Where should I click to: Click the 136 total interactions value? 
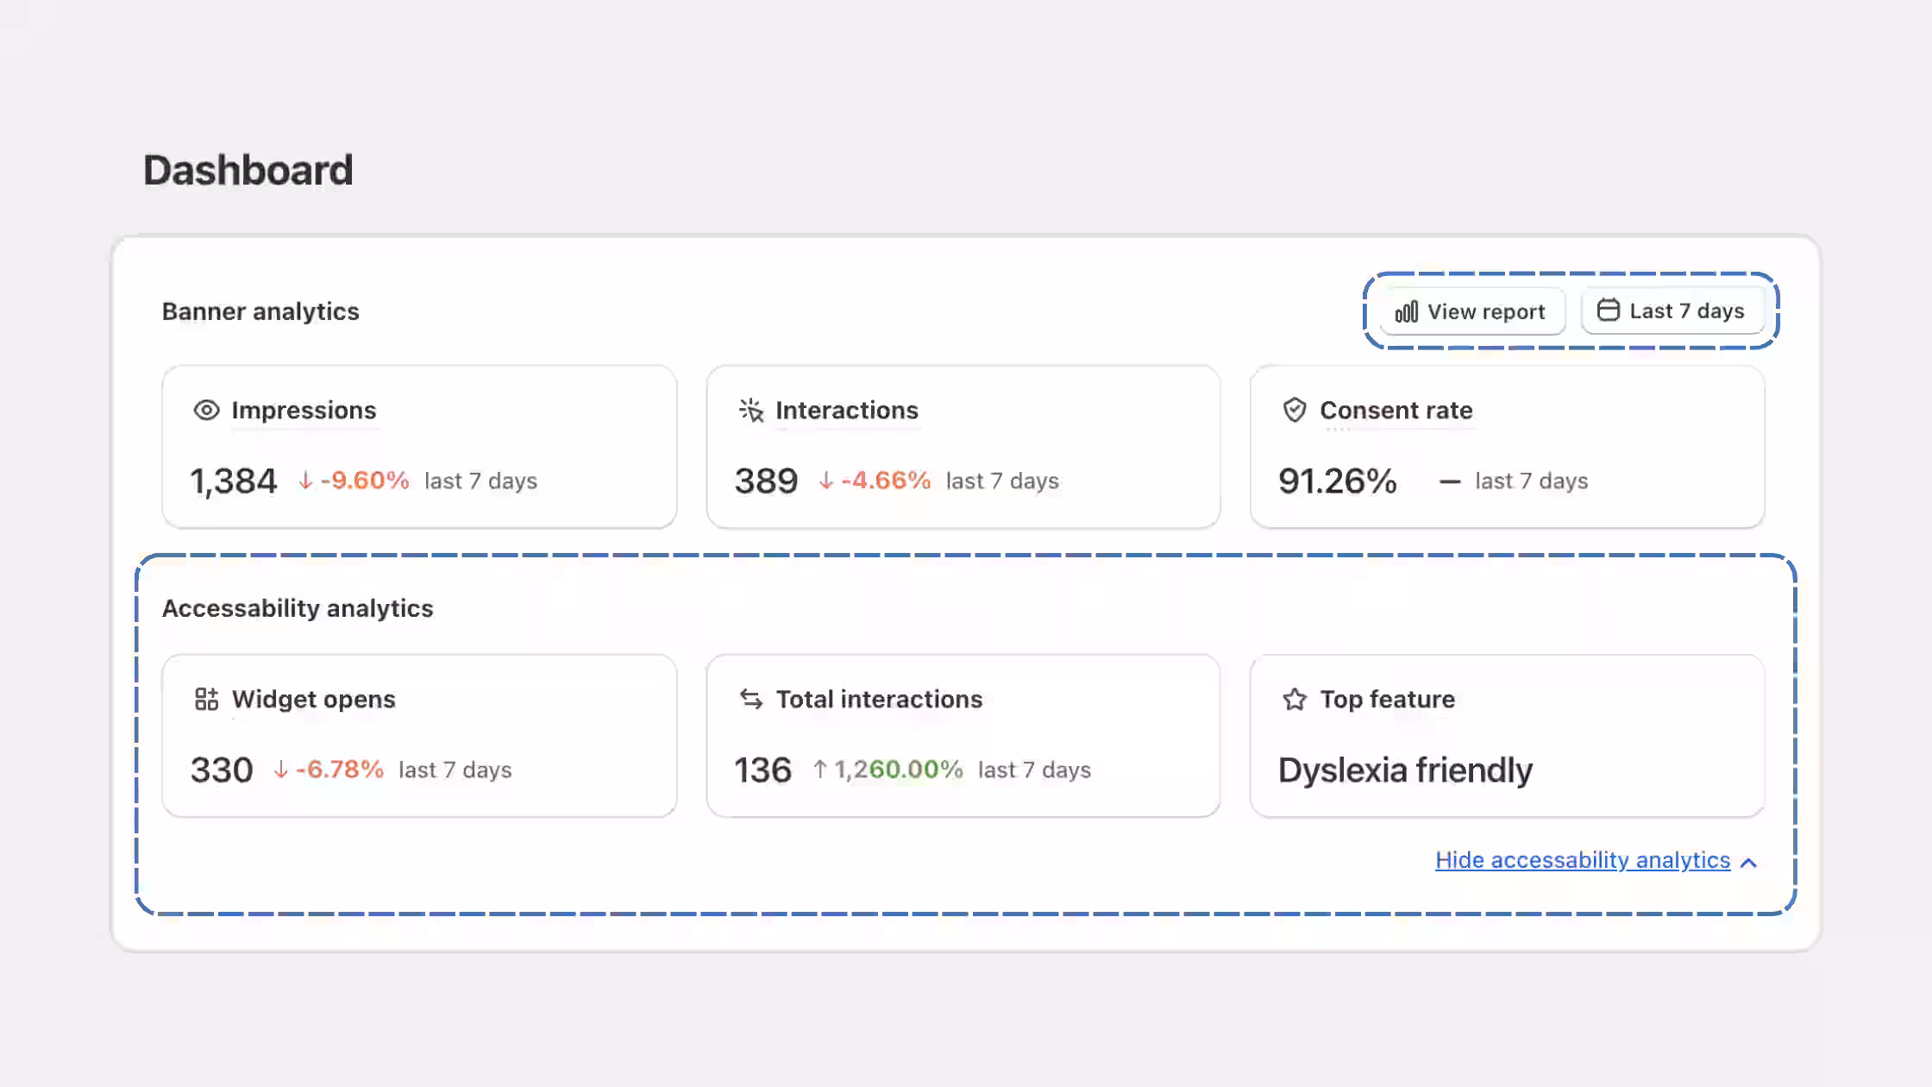click(762, 770)
